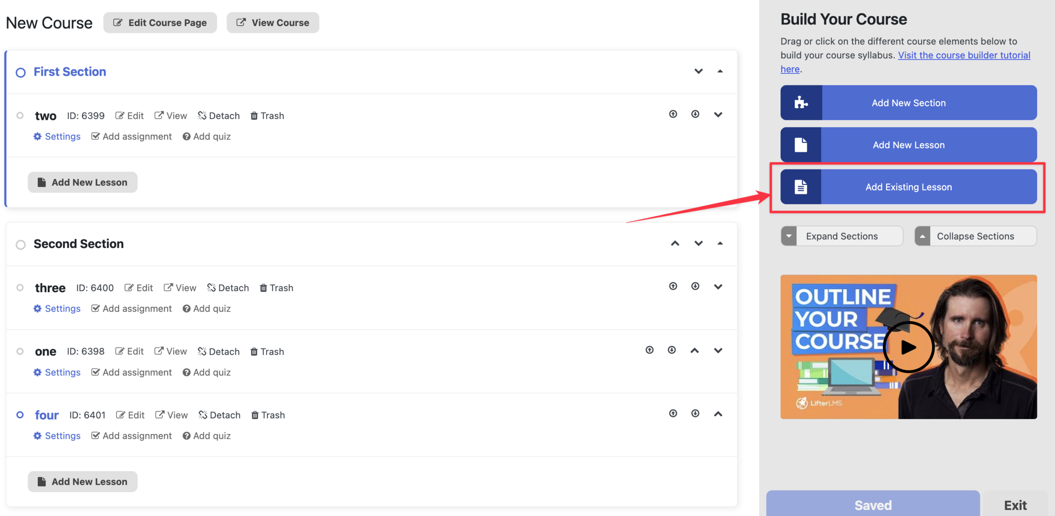The height and width of the screenshot is (516, 1055).
Task: Open Settings for lesson three
Action: coord(57,308)
